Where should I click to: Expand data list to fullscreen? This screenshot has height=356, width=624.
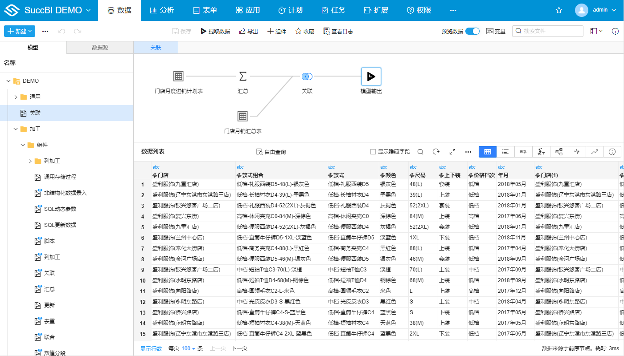coord(452,152)
